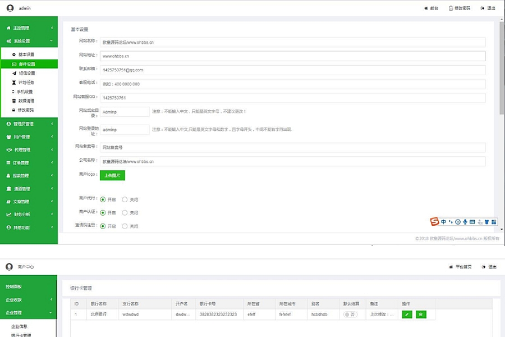The image size is (505, 337).
Task: Expand 财务分析 using its chevron
Action: point(52,214)
